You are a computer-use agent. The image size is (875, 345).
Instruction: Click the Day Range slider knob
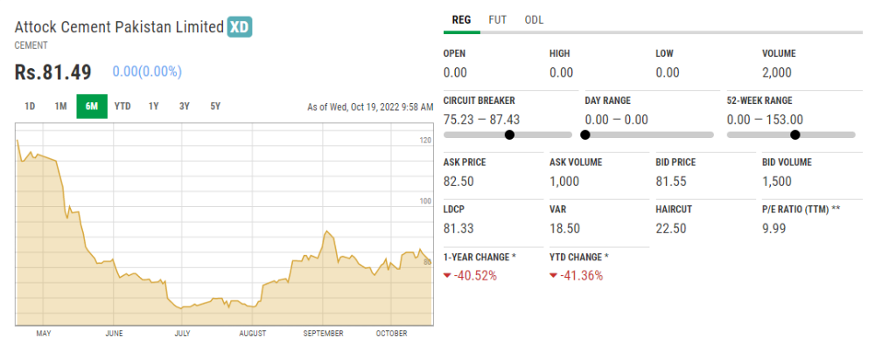click(584, 135)
